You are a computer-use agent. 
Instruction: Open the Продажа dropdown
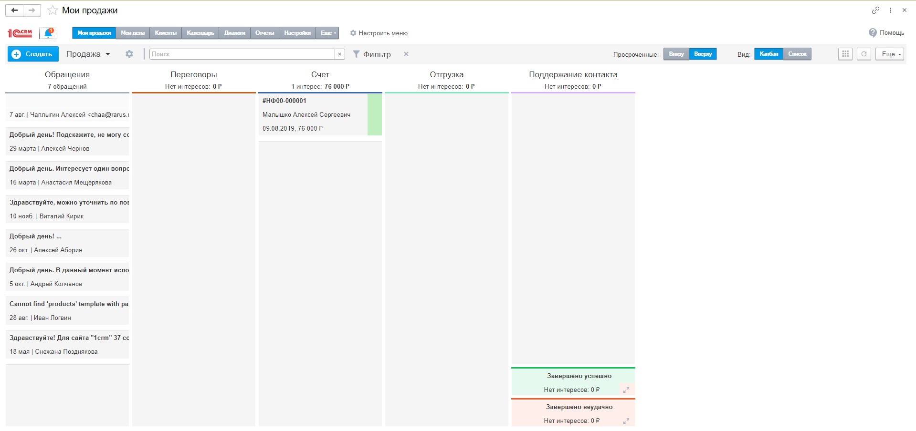point(88,54)
